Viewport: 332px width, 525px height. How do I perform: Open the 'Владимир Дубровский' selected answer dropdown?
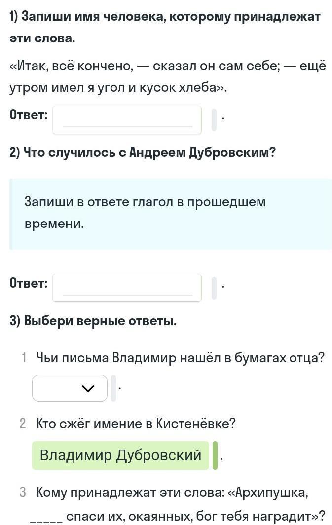[120, 455]
